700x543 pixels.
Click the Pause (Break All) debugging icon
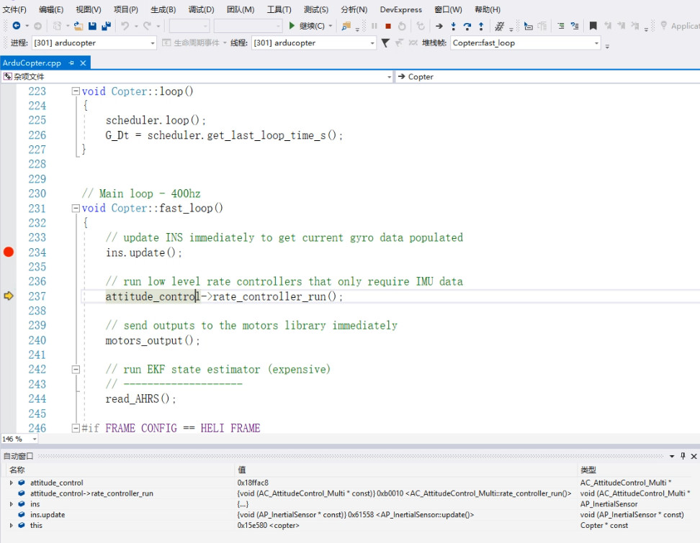[374, 26]
